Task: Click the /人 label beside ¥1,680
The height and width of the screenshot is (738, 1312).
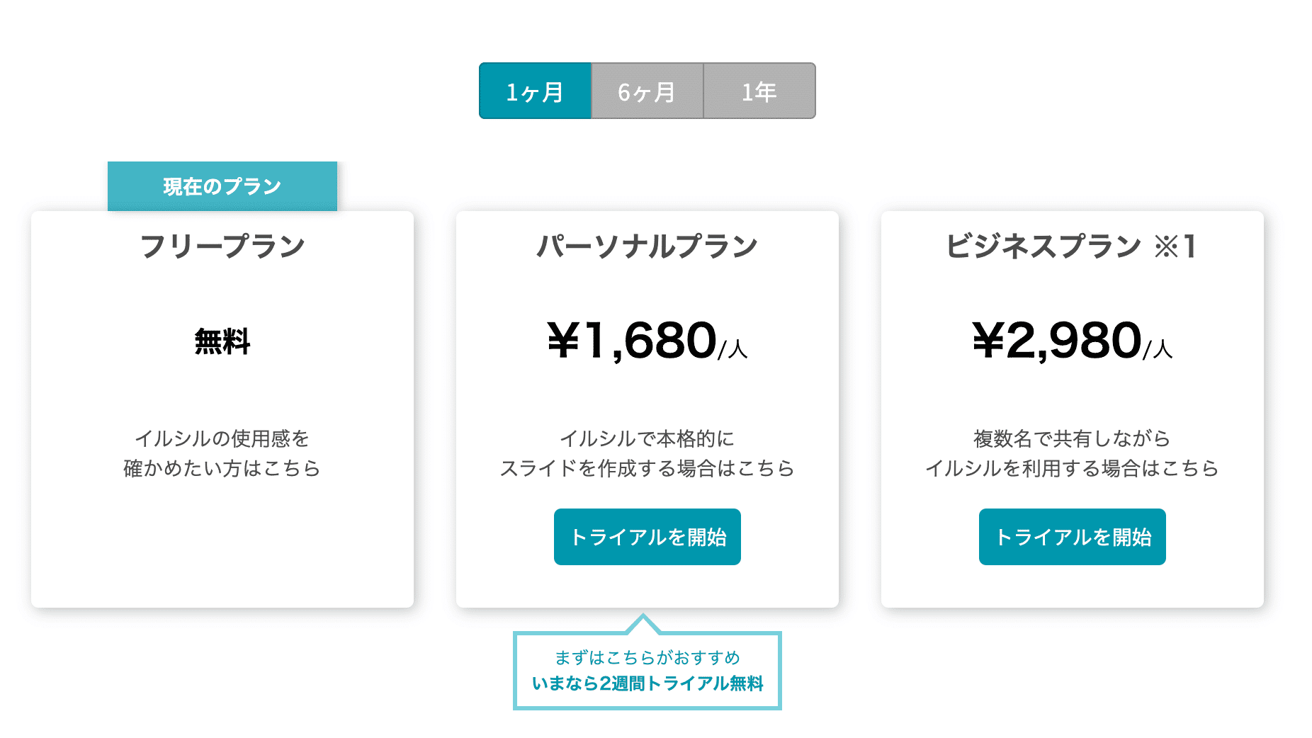Action: [733, 349]
